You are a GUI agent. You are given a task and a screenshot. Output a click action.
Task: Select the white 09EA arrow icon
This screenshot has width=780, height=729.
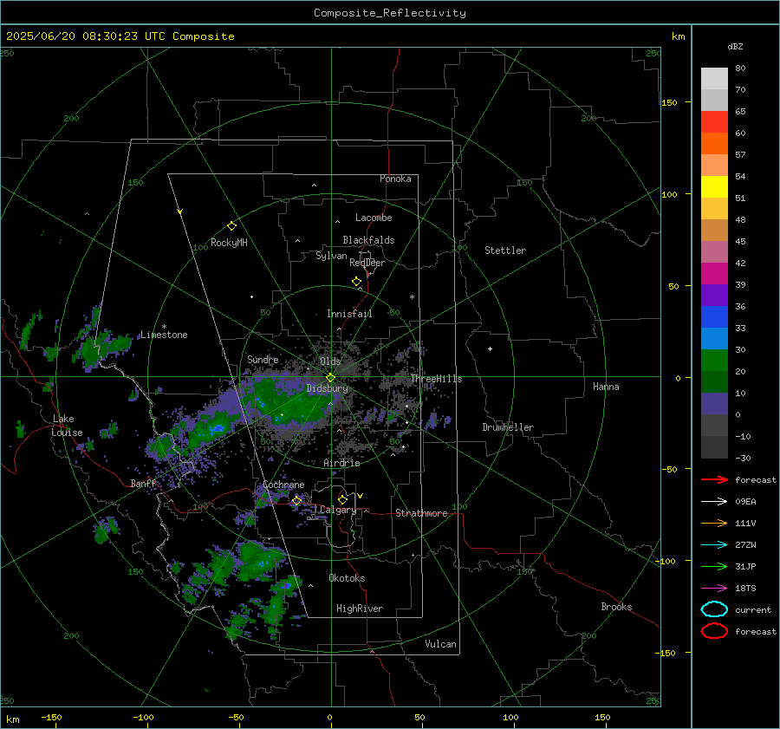pyautogui.click(x=714, y=502)
